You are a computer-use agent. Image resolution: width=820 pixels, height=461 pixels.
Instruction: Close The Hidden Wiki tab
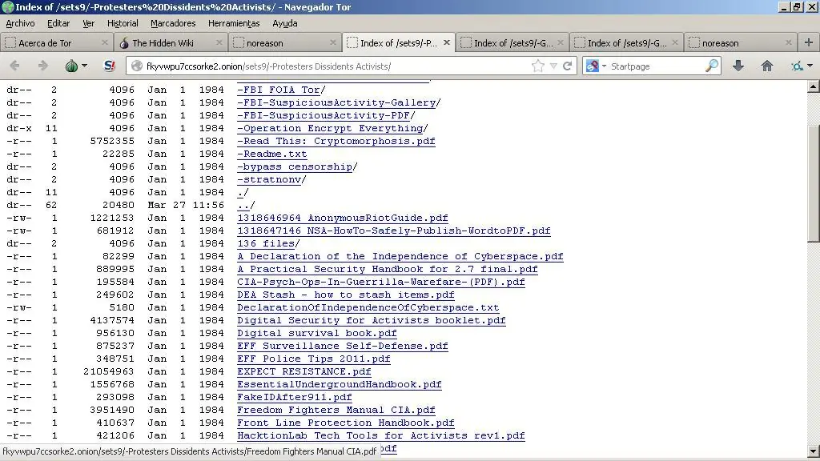[x=219, y=42]
